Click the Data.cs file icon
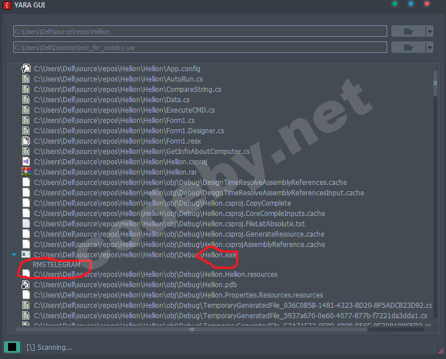This screenshot has width=446, height=359. tap(26, 99)
